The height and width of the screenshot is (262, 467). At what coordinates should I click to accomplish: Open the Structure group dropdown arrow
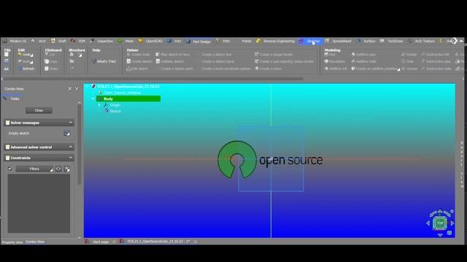coord(80,55)
